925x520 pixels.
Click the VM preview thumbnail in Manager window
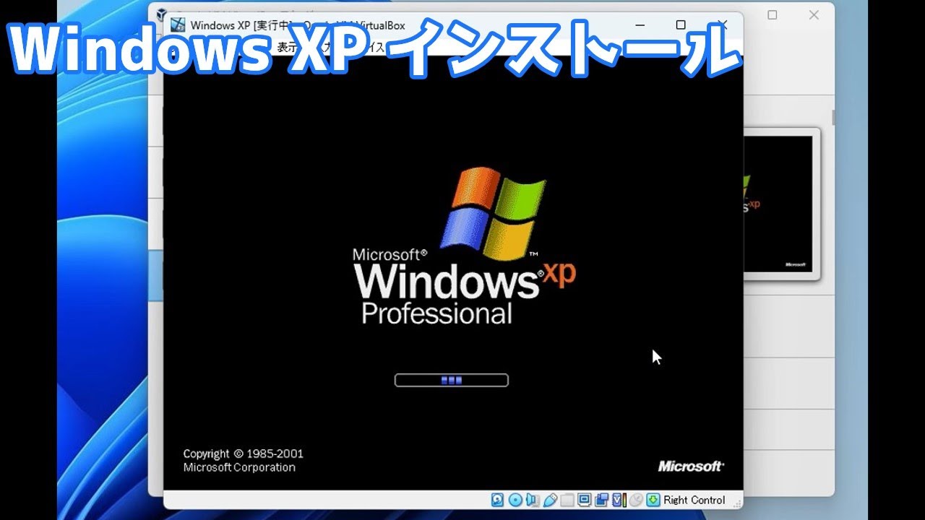tap(782, 204)
